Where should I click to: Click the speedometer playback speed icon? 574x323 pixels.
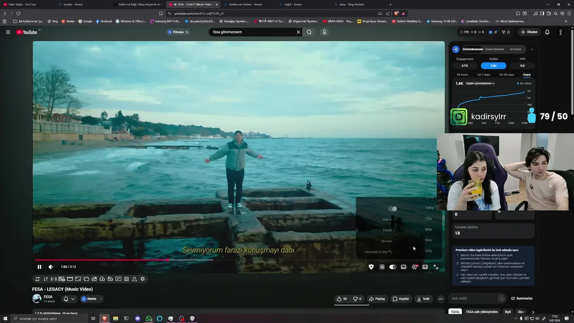[x=102, y=279]
